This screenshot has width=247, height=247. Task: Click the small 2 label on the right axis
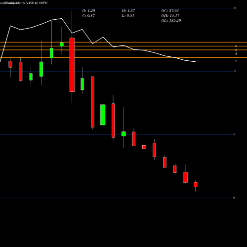[236, 61]
